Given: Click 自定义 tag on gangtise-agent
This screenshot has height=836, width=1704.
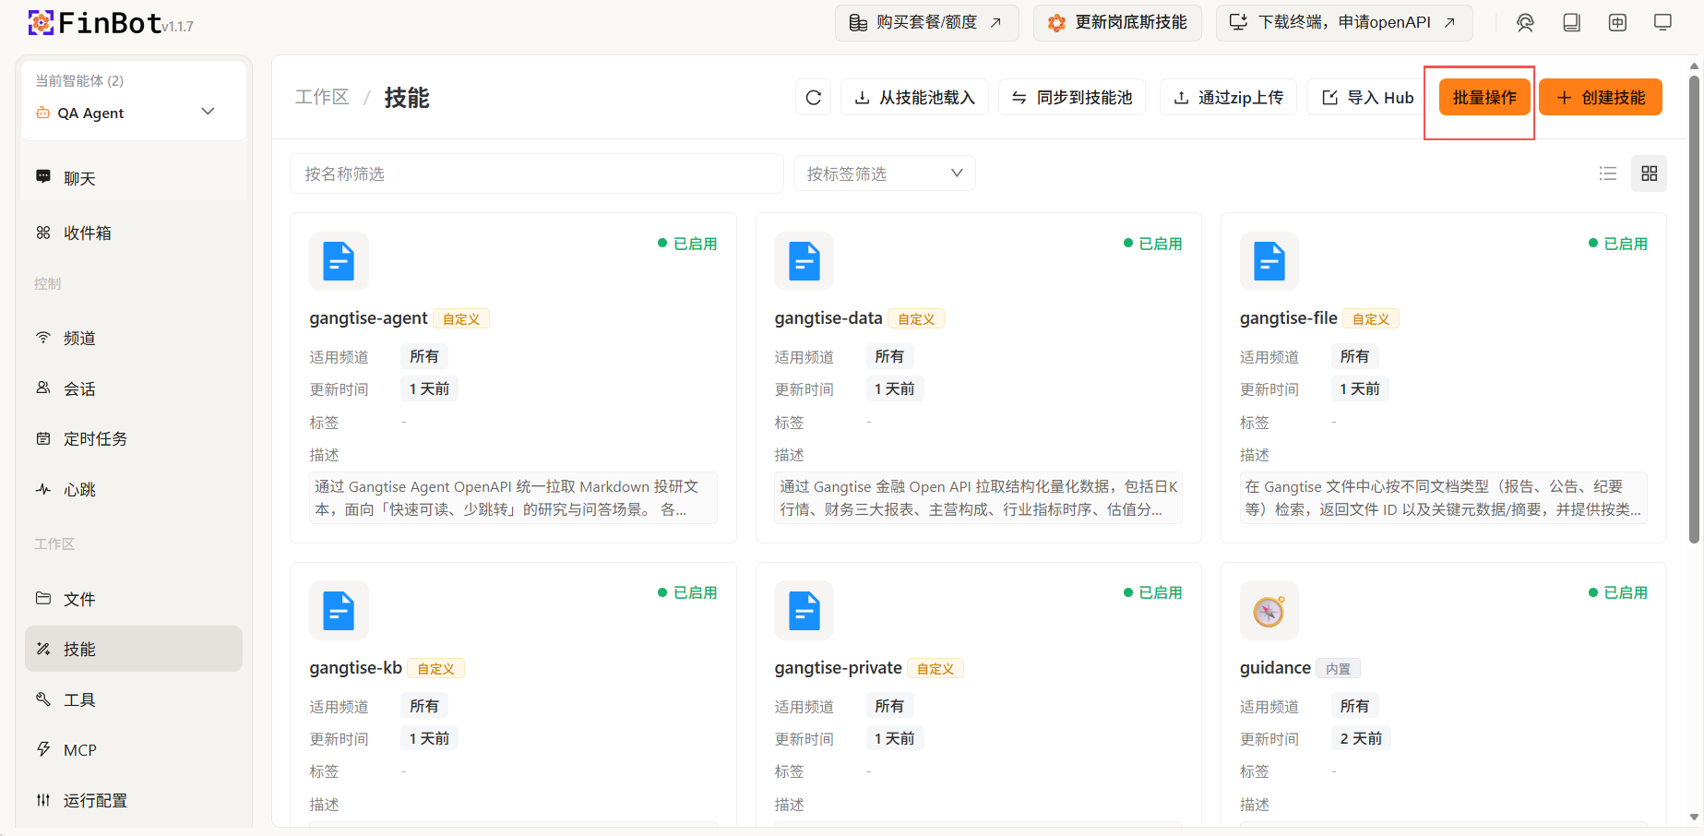Looking at the screenshot, I should pos(461,319).
